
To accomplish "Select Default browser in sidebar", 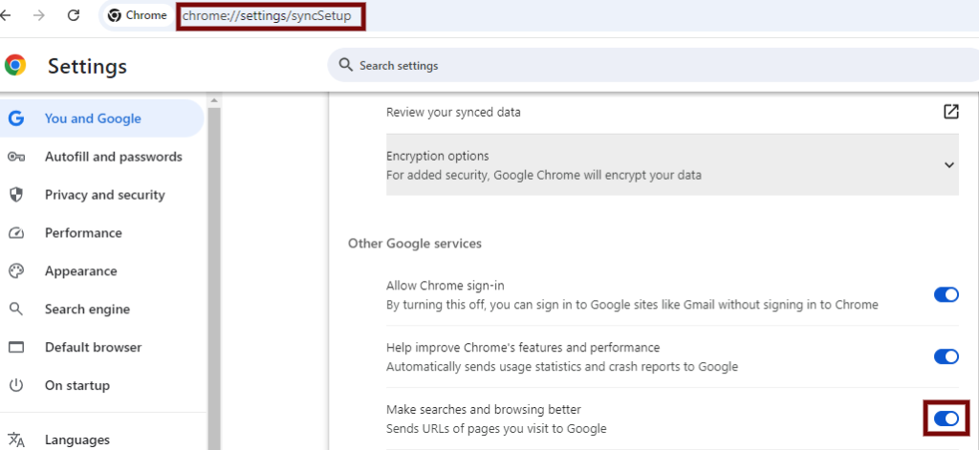I will click(x=93, y=348).
